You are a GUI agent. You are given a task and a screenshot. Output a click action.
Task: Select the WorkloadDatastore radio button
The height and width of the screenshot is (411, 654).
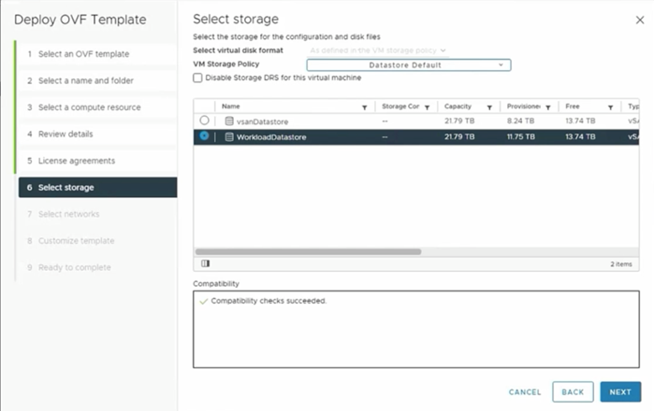205,136
